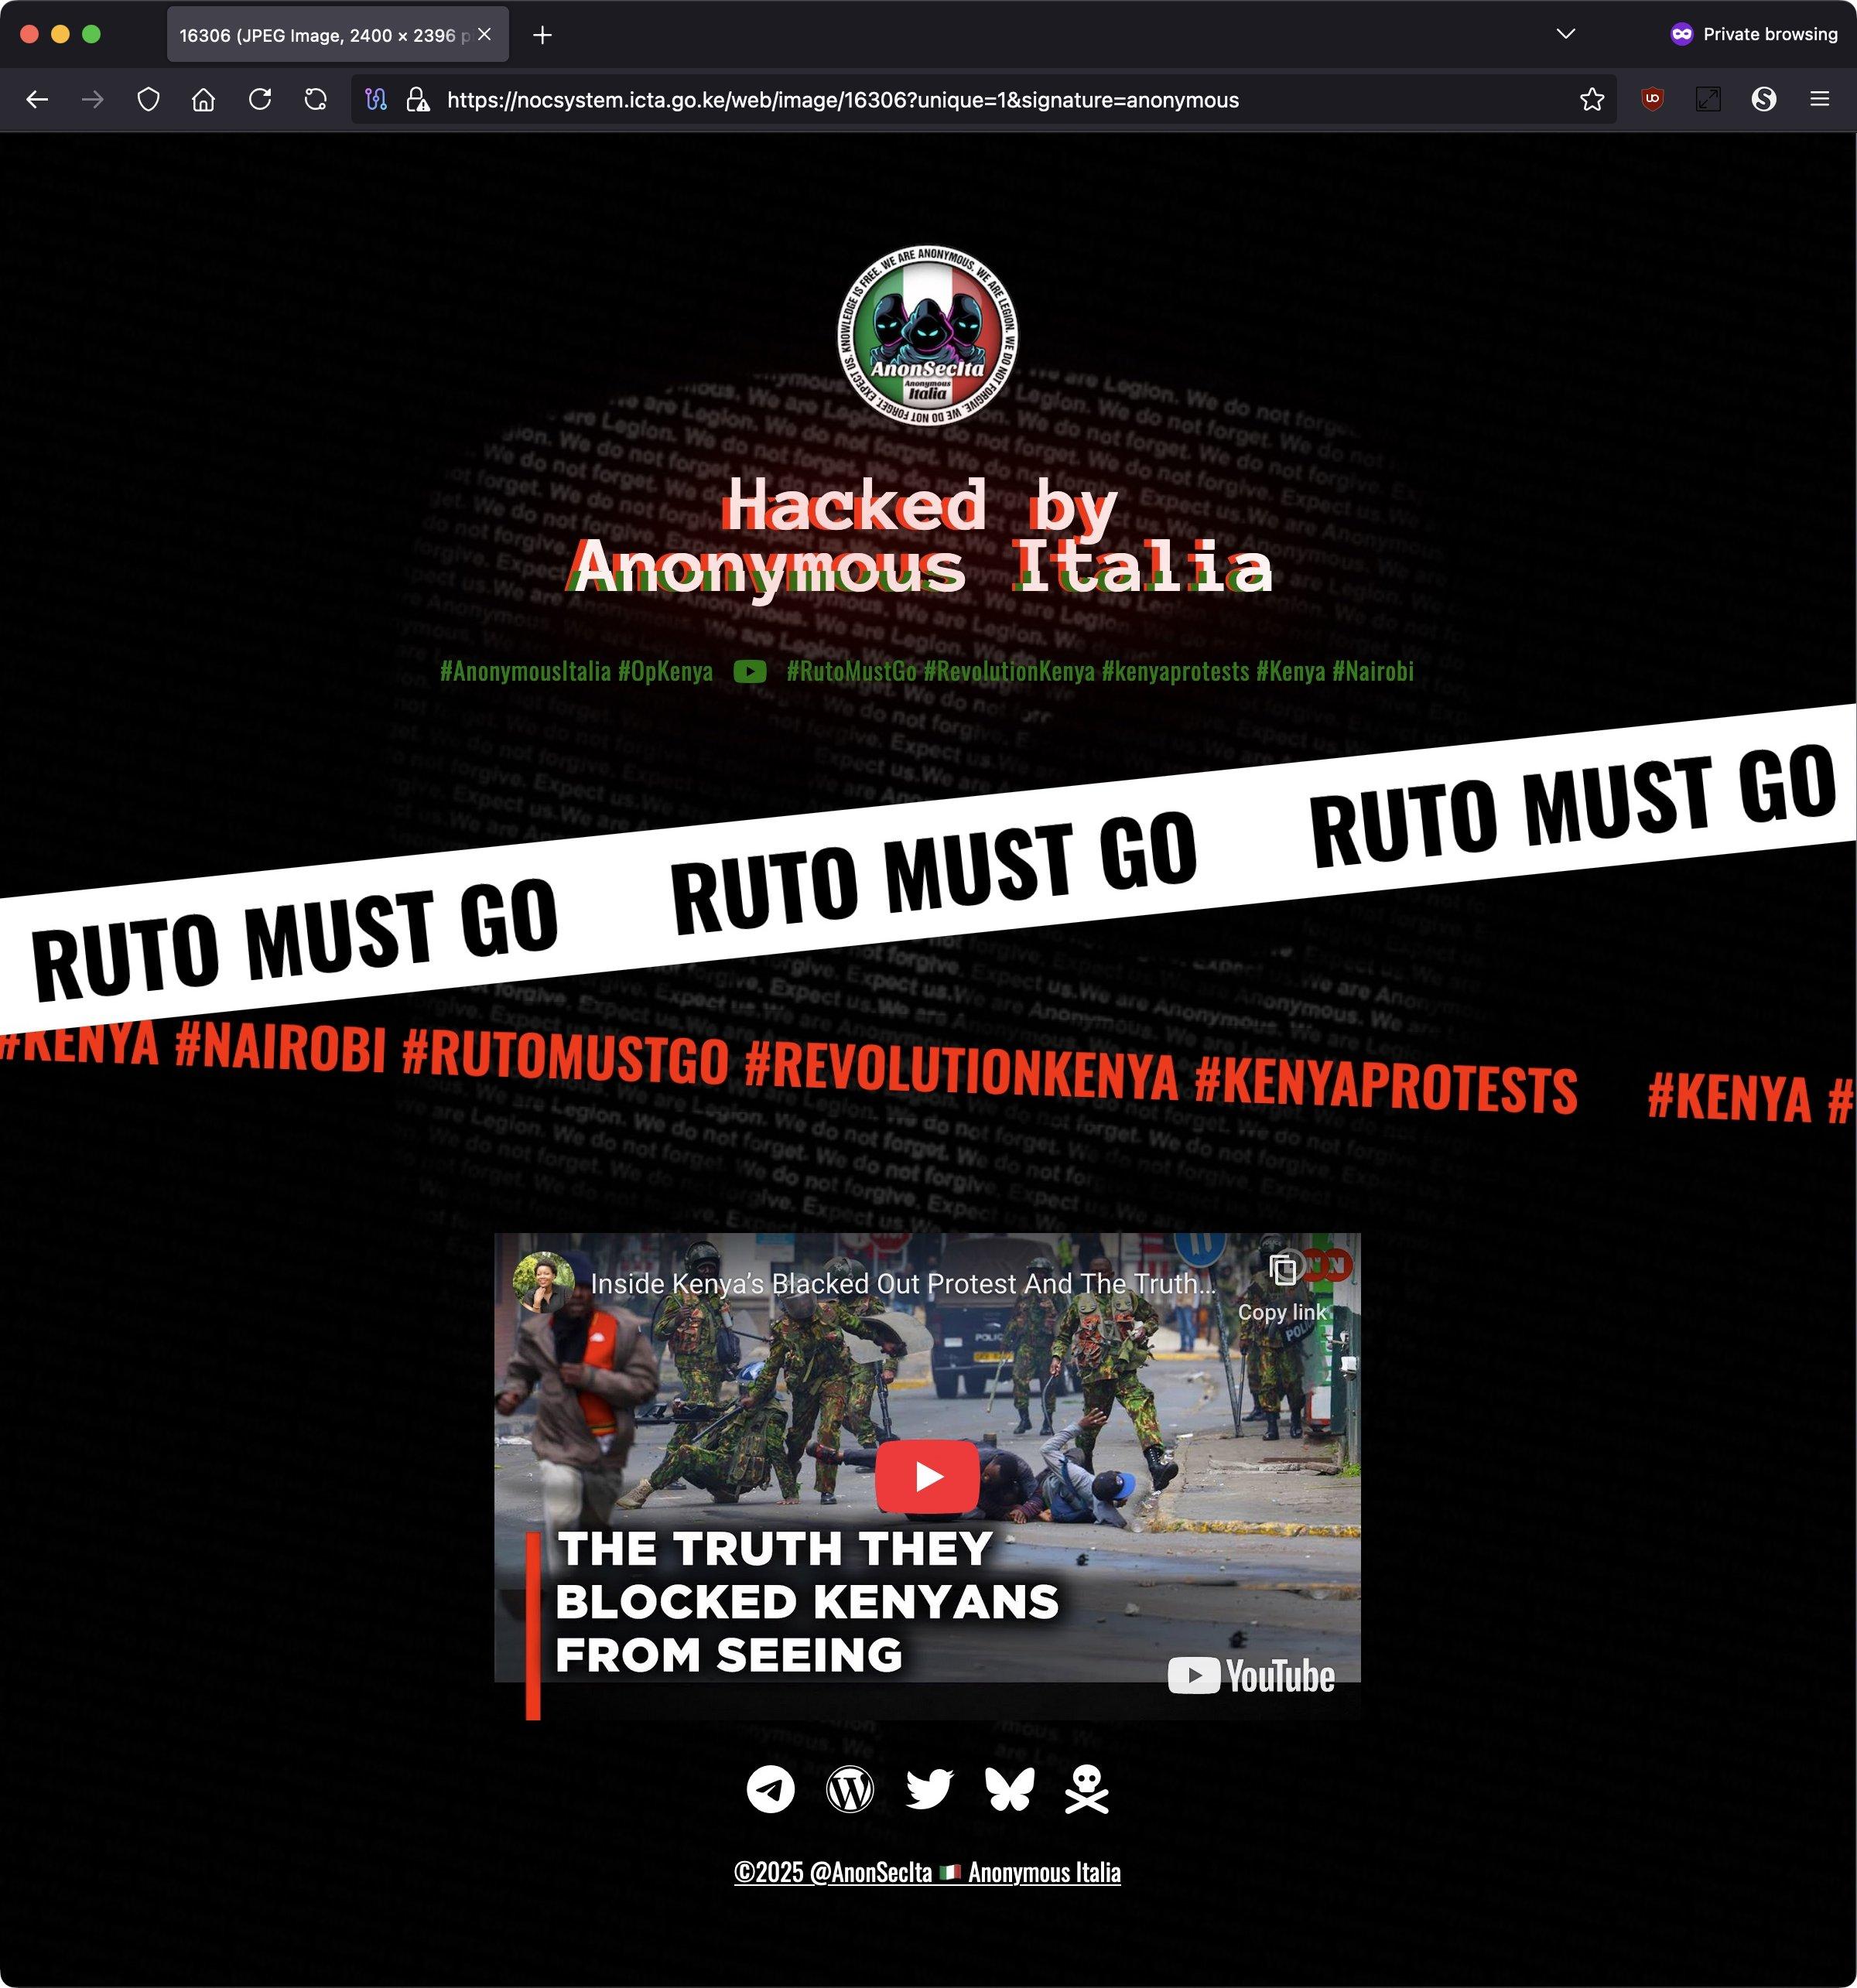Click the browser back arrow
The height and width of the screenshot is (1988, 1857).
37,99
